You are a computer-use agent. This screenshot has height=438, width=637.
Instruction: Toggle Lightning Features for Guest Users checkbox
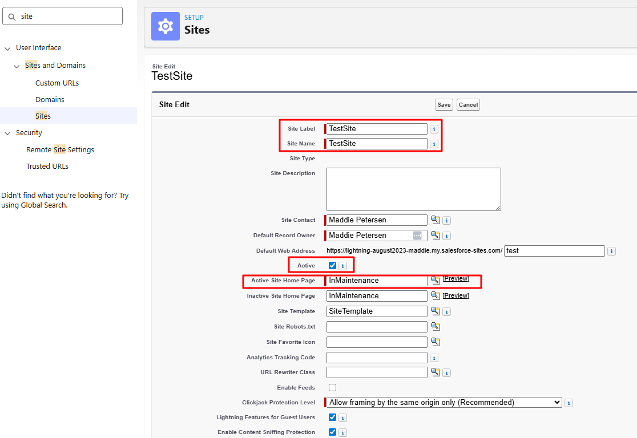(332, 417)
